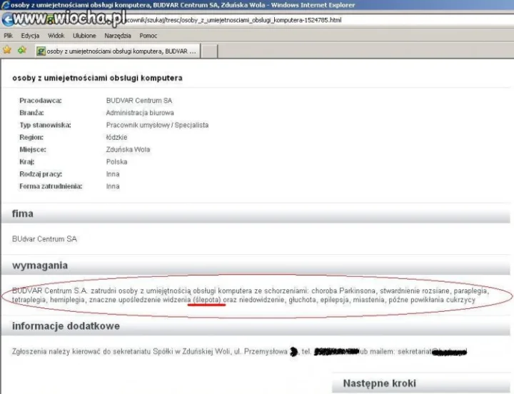This screenshot has height=394, width=514.
Task: Click the Internet Explorer logo in title bar
Action: pyautogui.click(x=5, y=5)
